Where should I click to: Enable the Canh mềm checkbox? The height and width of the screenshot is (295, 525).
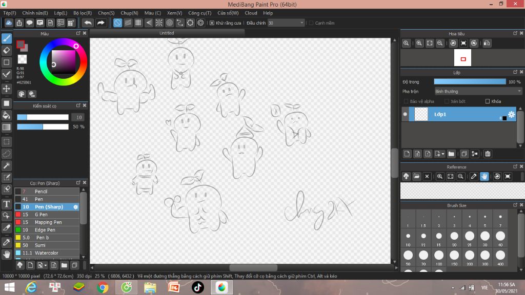click(311, 23)
